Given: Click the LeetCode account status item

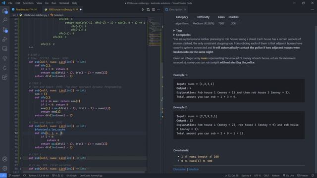Looking at the screenshot, I should tap(91, 176).
